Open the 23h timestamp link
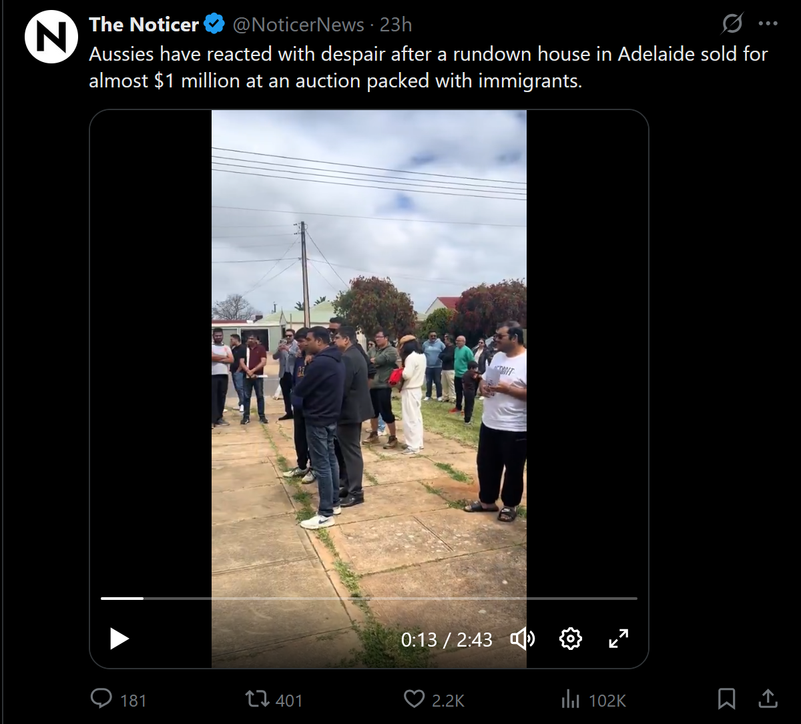Screen dimensions: 801x724 click(396, 25)
